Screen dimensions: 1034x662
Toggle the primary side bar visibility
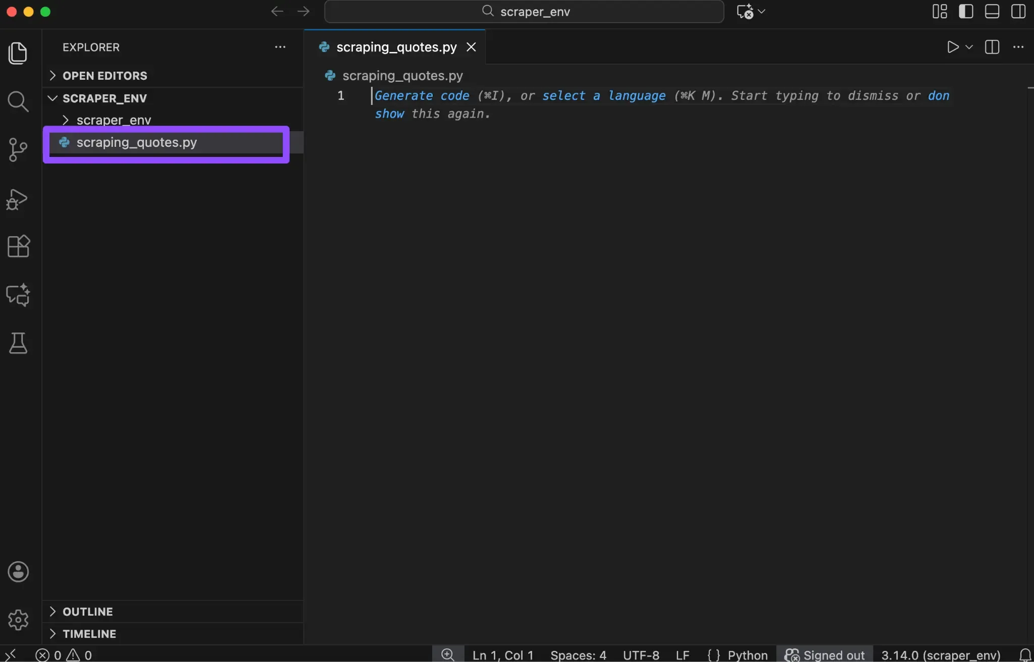click(966, 11)
